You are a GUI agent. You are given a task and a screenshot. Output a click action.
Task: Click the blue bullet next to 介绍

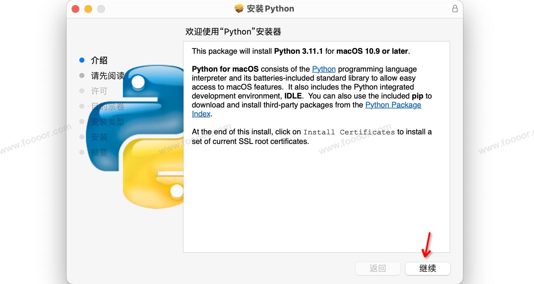tap(82, 60)
